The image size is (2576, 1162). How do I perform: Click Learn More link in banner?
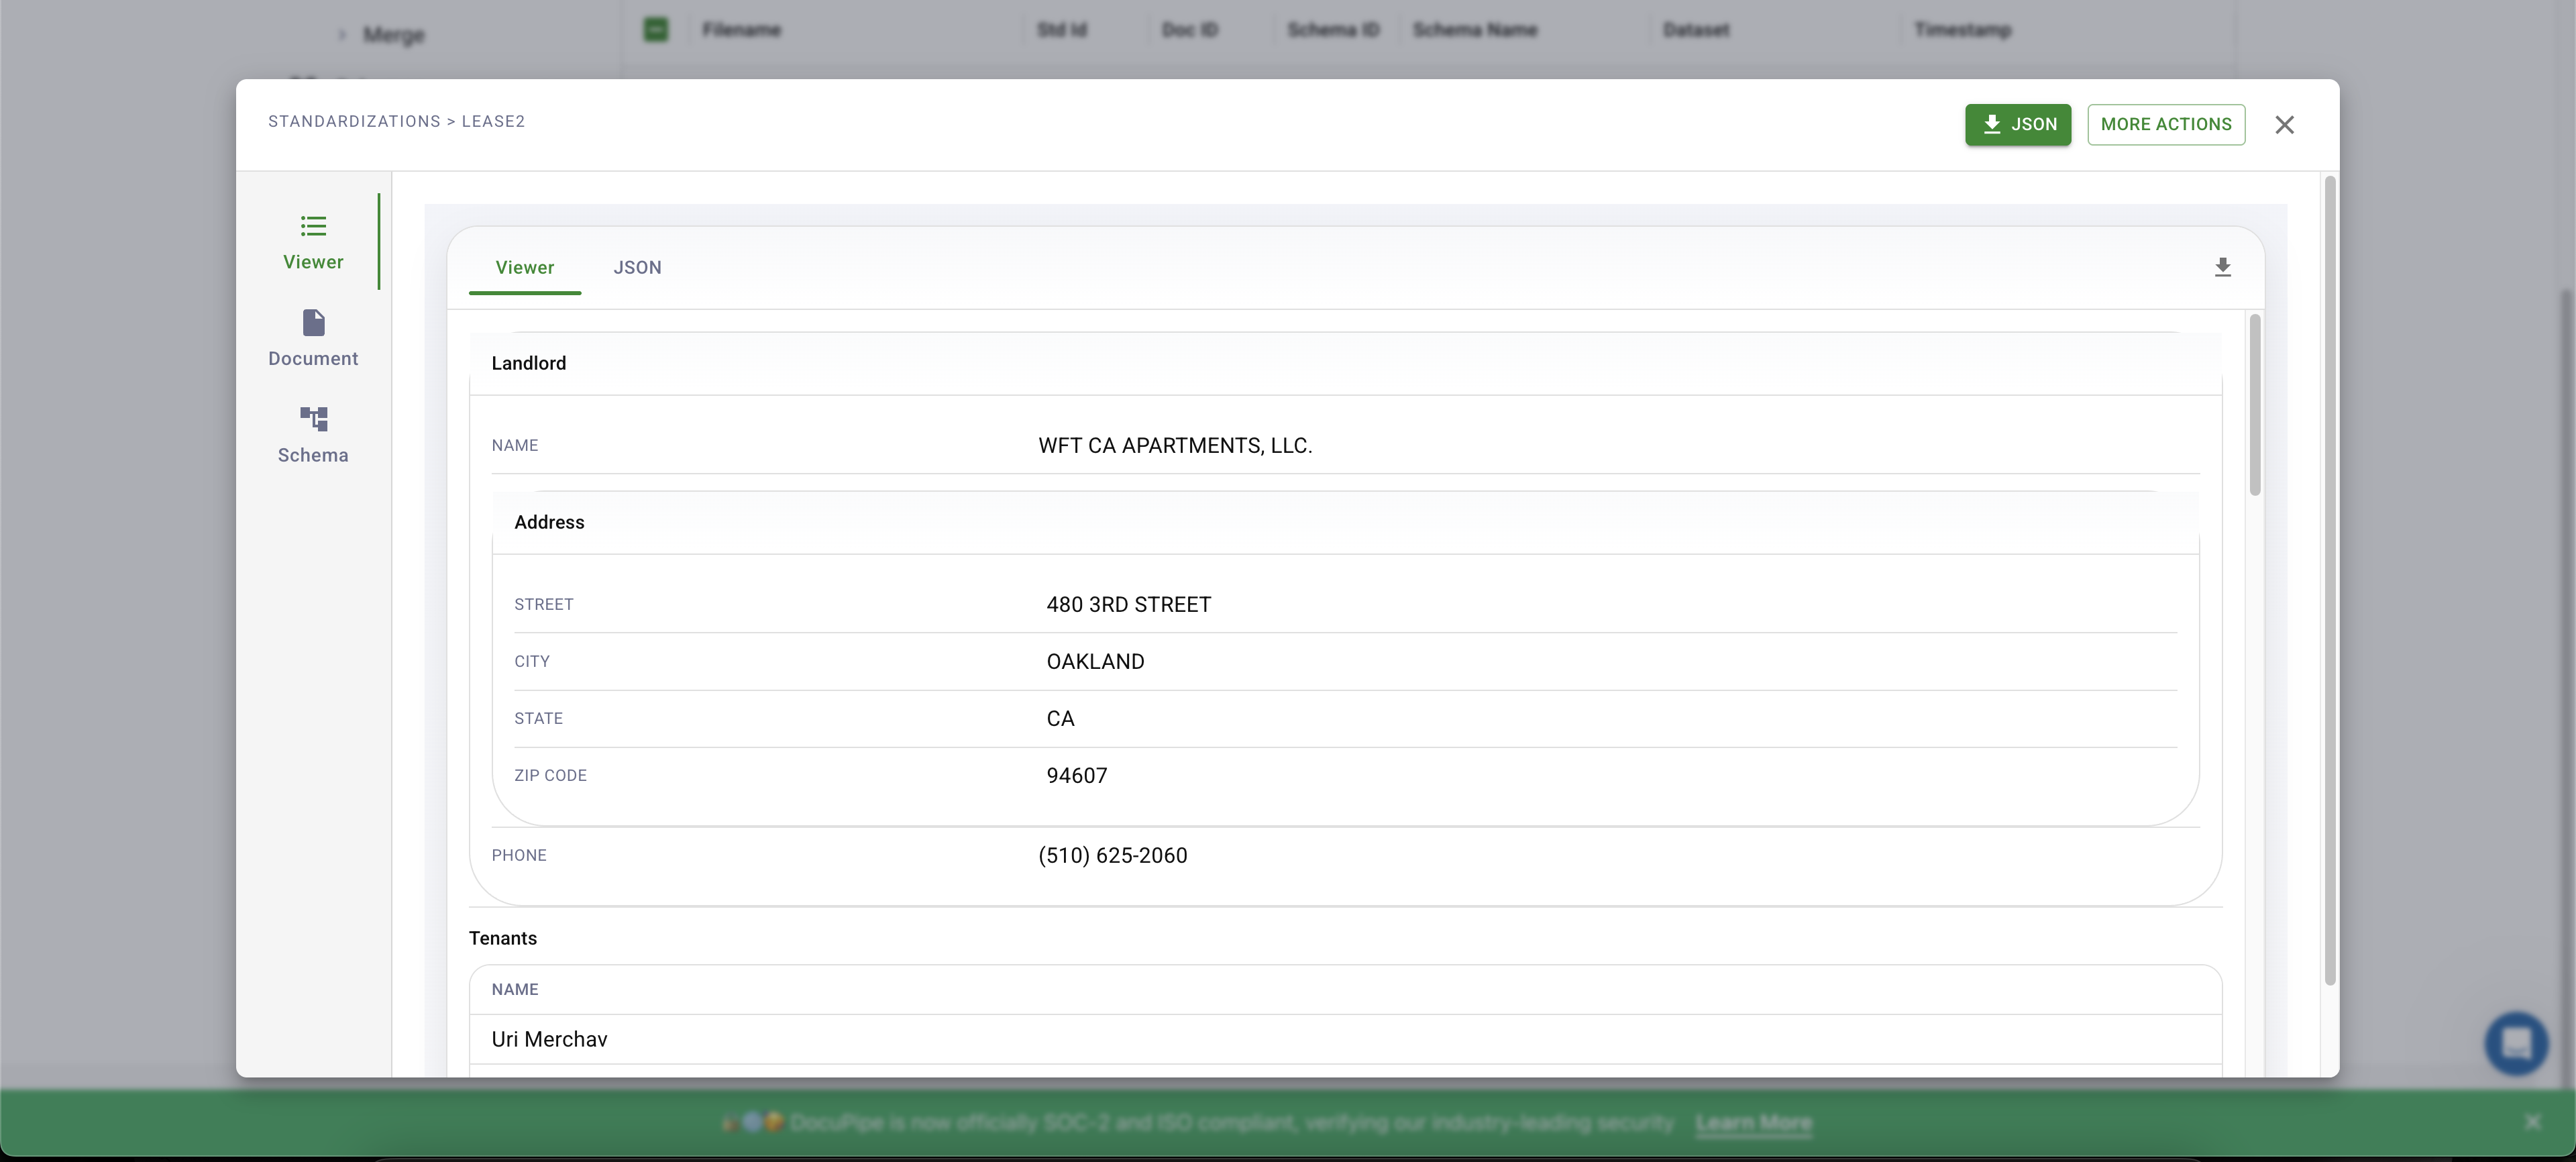tap(1753, 1123)
